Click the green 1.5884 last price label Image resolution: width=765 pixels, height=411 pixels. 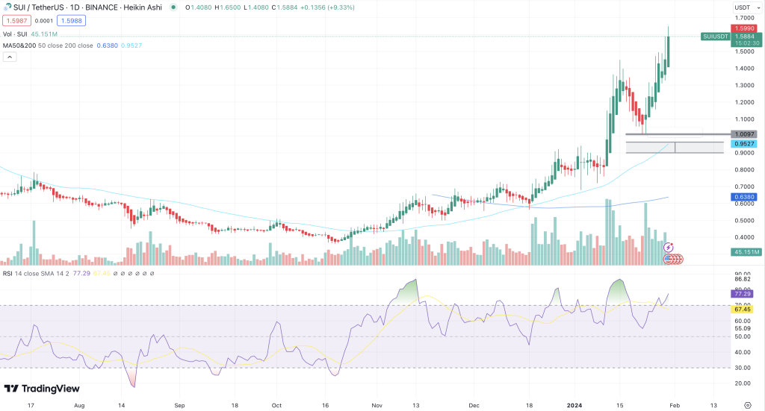746,37
